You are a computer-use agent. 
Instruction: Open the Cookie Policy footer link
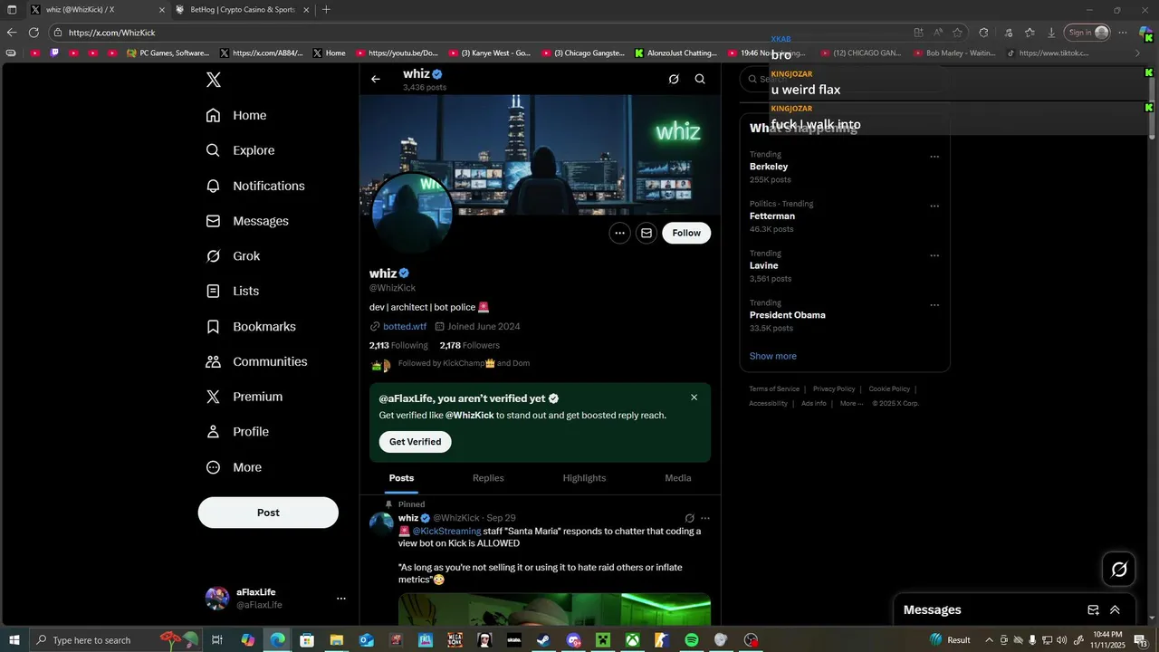click(889, 388)
